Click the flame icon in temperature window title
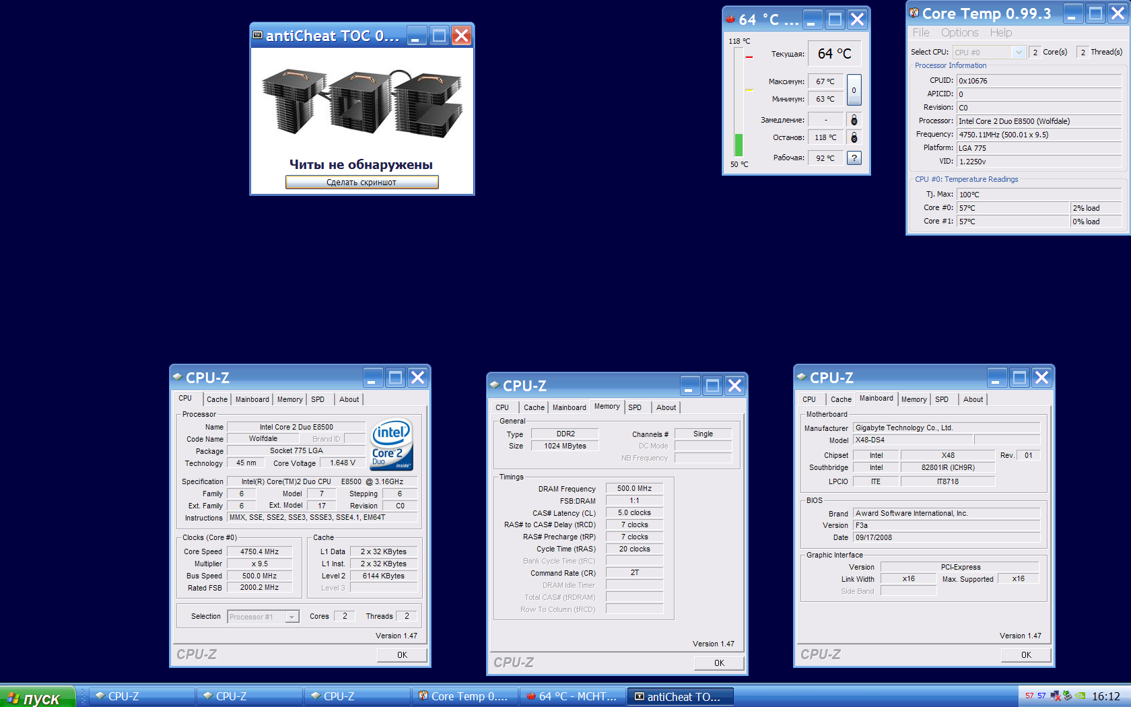Image resolution: width=1131 pixels, height=707 pixels. (730, 20)
